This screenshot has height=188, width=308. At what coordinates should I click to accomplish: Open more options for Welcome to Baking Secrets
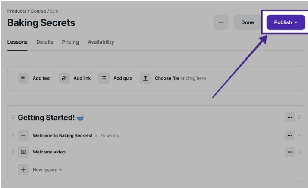coord(289,136)
